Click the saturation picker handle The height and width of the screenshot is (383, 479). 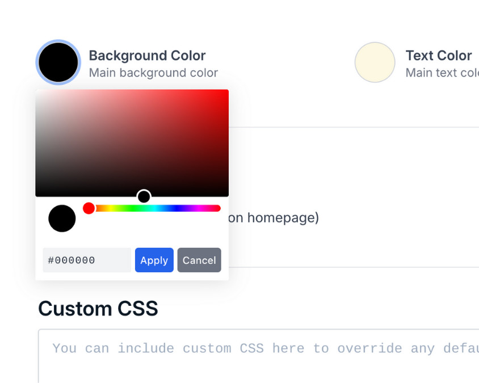[x=144, y=196]
